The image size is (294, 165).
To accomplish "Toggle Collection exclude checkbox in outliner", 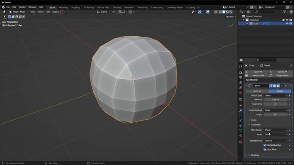I will tap(283, 20).
